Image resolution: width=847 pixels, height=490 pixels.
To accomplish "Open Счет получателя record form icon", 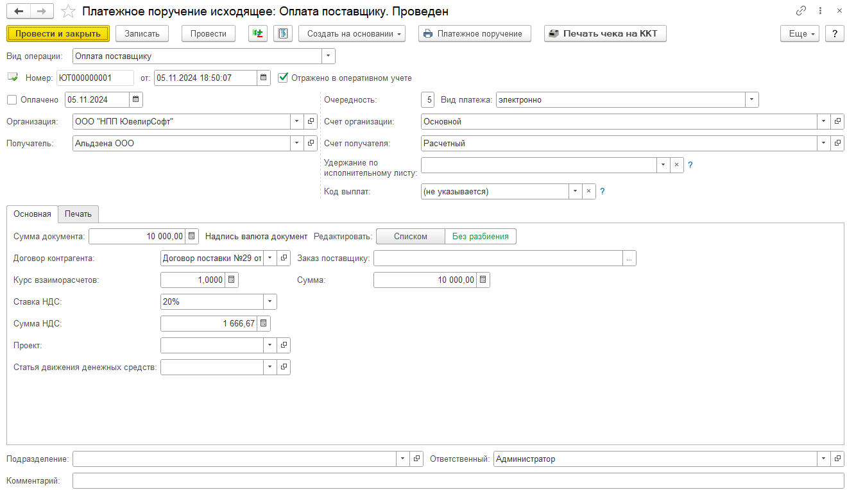I will click(837, 144).
